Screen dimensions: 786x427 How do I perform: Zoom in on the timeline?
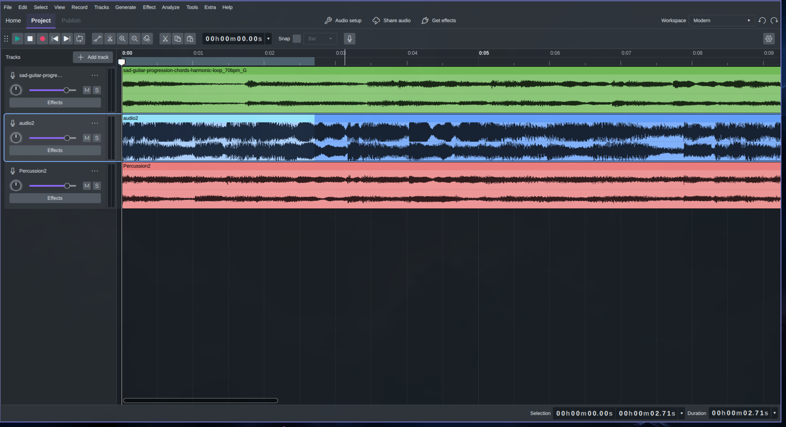click(x=122, y=39)
